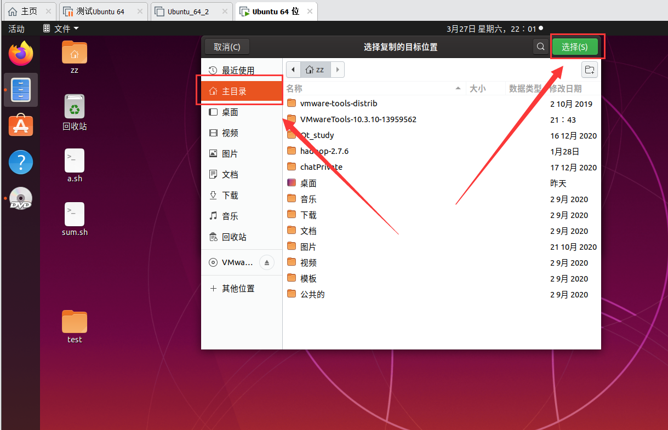Select the sum.sh script on desktop
This screenshot has width=668, height=430.
click(x=75, y=219)
